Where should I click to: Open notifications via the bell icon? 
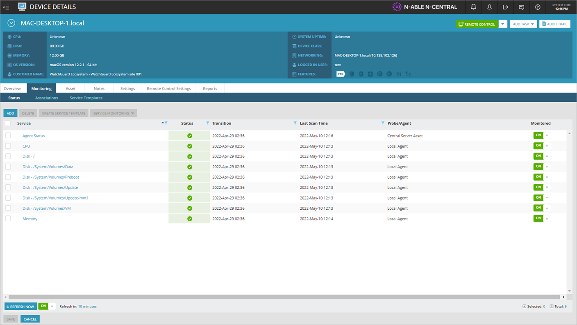coord(473,7)
